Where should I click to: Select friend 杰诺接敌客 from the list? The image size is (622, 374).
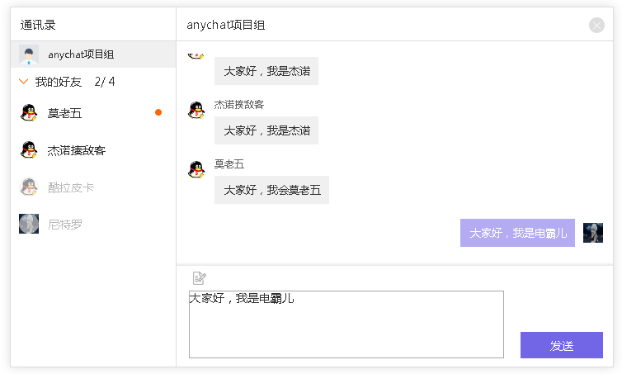click(93, 150)
